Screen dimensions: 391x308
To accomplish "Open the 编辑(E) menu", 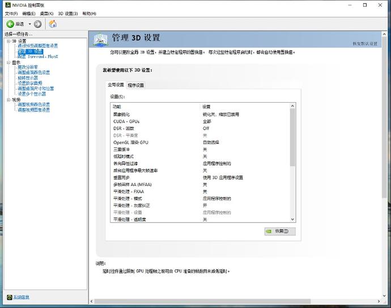I will click(x=29, y=14).
